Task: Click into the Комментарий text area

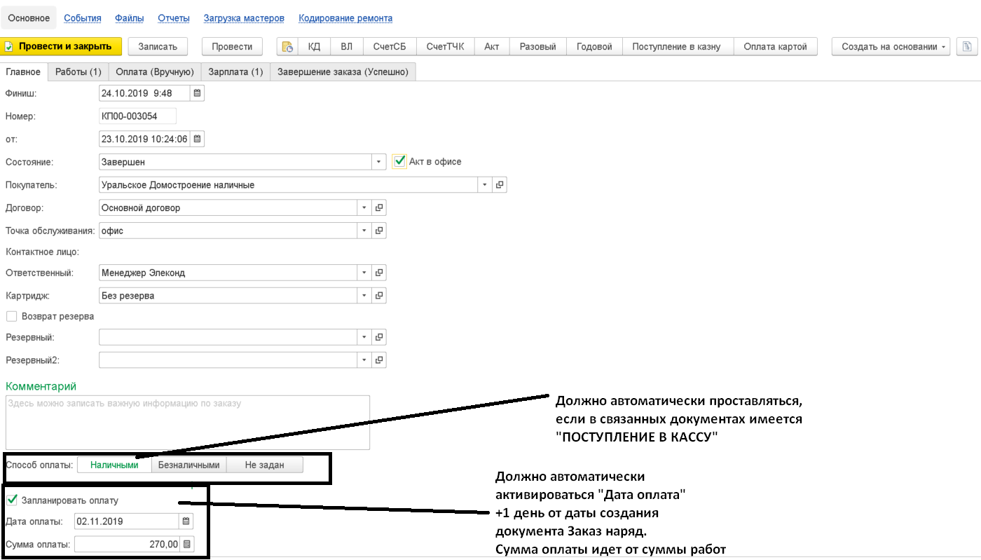Action: coord(187,423)
